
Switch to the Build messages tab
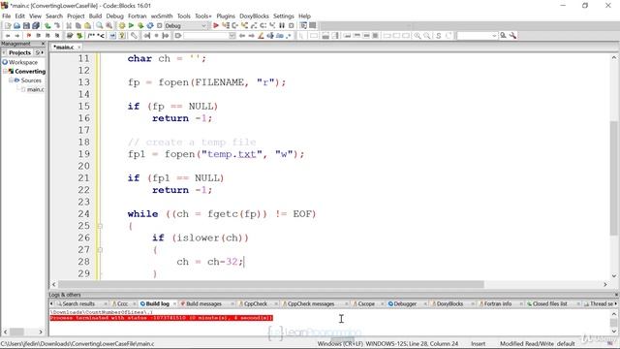pos(204,303)
